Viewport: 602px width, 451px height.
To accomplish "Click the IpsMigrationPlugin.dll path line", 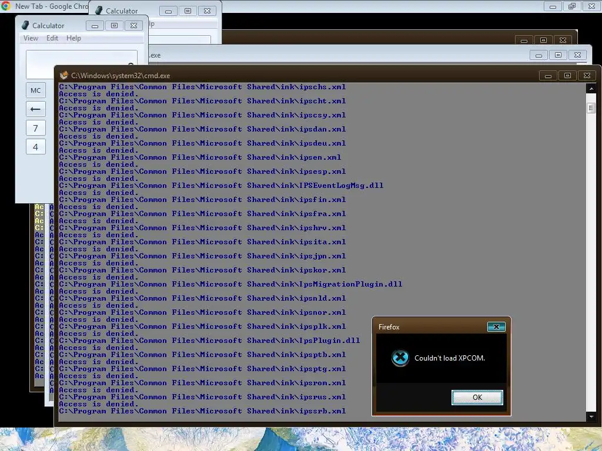I will (230, 284).
